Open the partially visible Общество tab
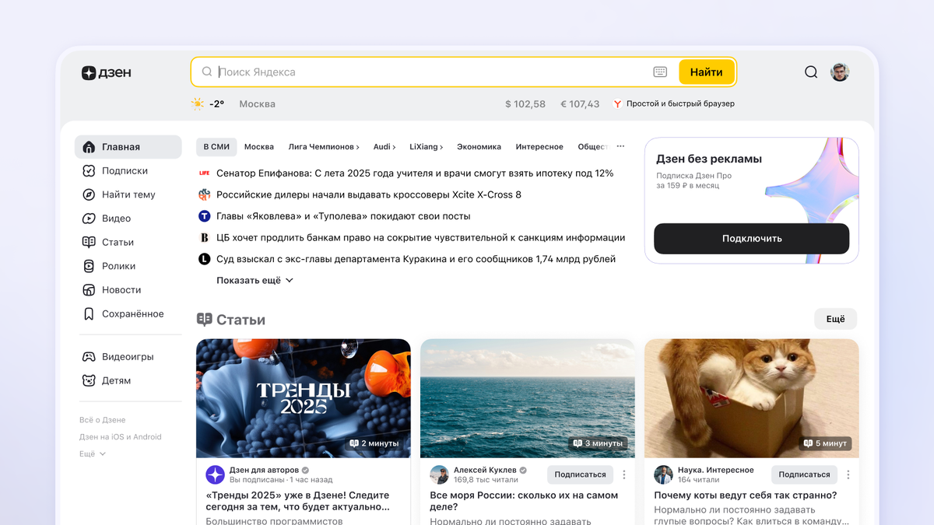Image resolution: width=934 pixels, height=525 pixels. click(592, 146)
